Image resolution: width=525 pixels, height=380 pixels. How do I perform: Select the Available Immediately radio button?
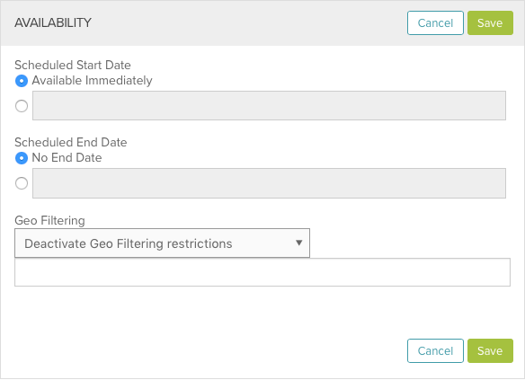pos(22,81)
